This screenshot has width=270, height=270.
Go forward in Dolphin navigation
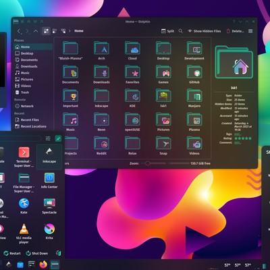[27, 31]
